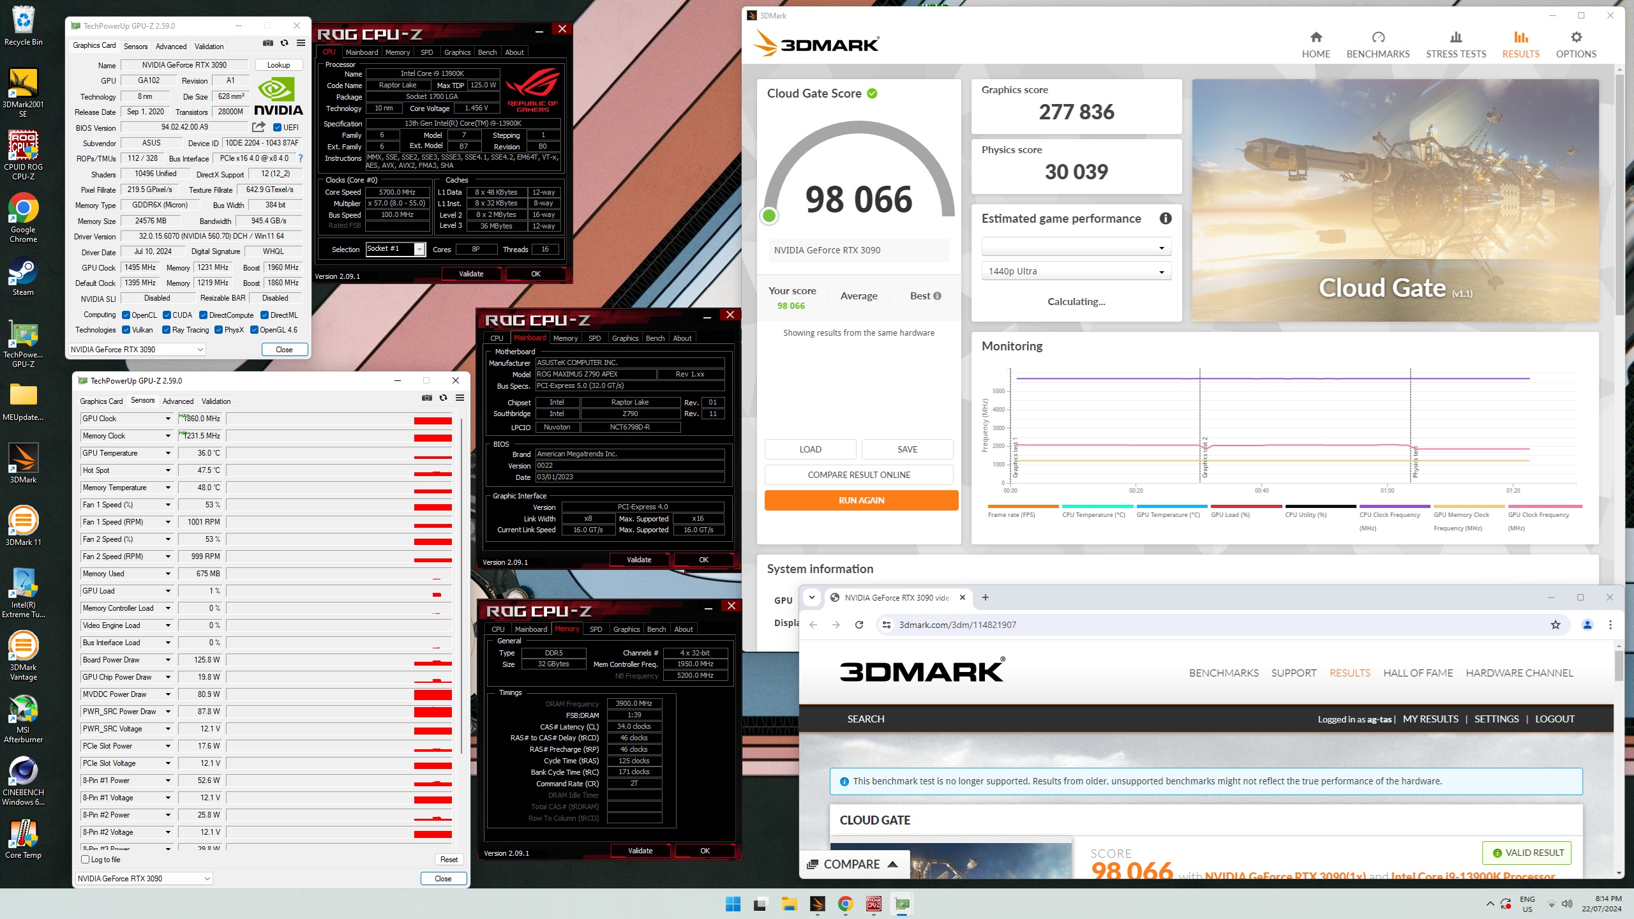Expand Board Power Draw sensor dropdown

(x=168, y=660)
